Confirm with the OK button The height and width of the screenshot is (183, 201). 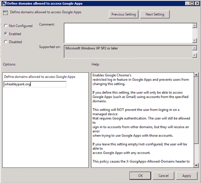click(140, 175)
